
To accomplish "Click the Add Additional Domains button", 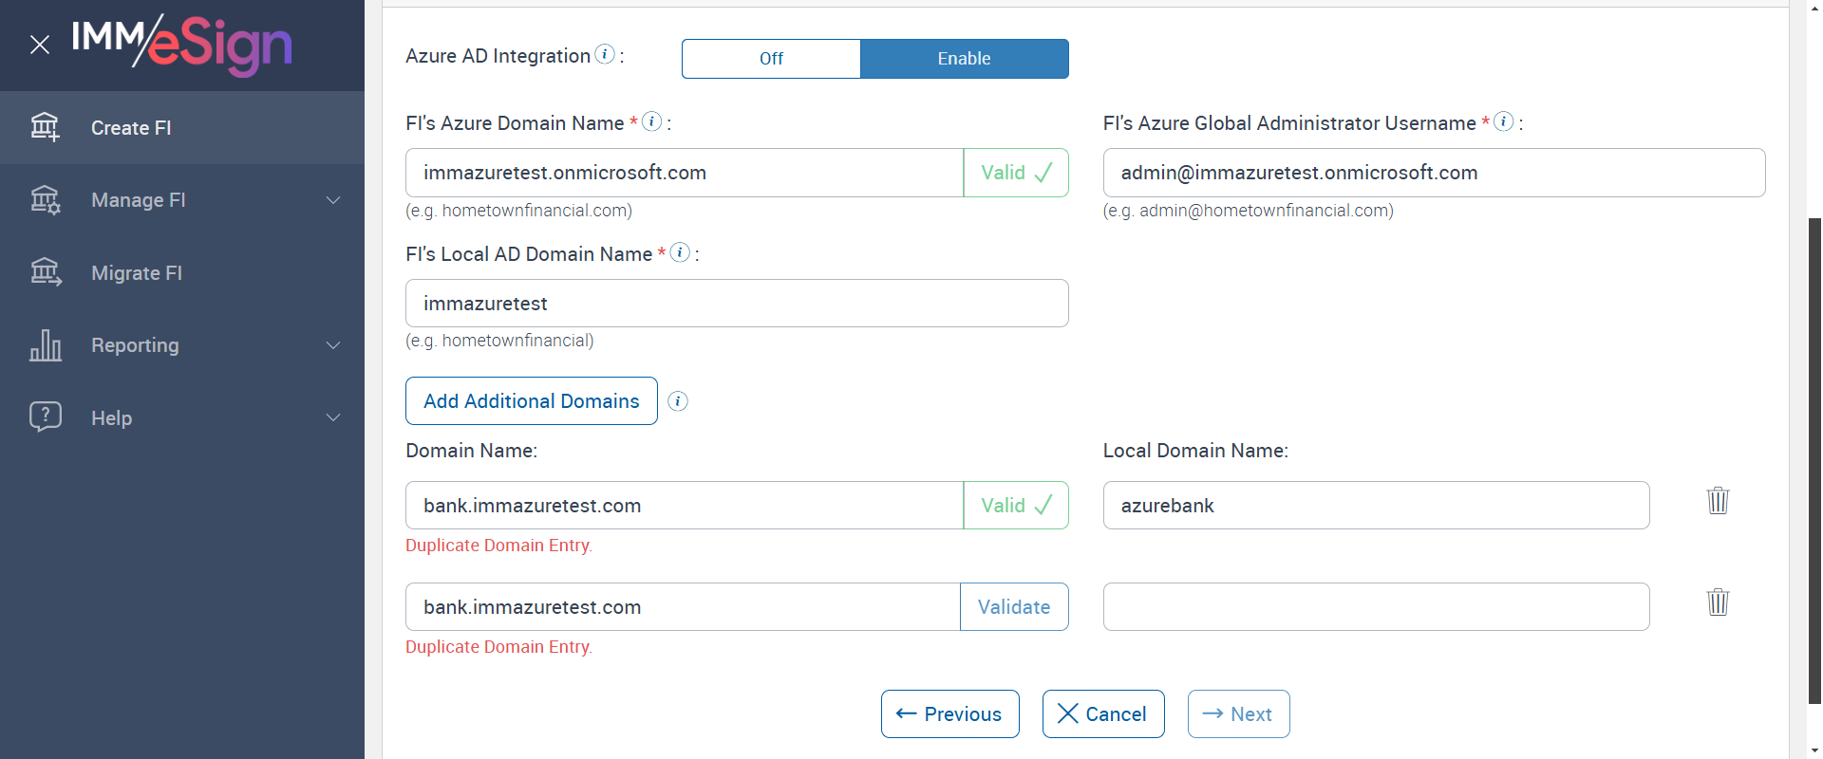I will (x=531, y=401).
